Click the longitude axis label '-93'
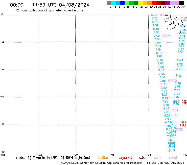The height and width of the screenshot is (165, 187). coord(149,155)
